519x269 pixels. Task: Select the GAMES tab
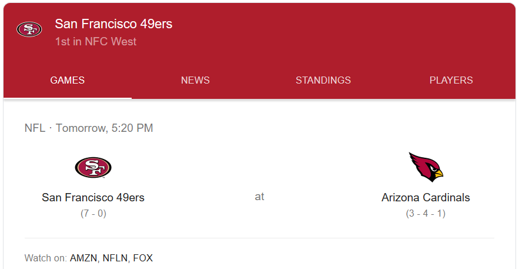point(68,81)
